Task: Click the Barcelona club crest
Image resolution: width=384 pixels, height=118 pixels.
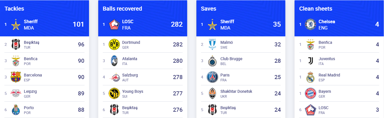Action: click(x=16, y=77)
